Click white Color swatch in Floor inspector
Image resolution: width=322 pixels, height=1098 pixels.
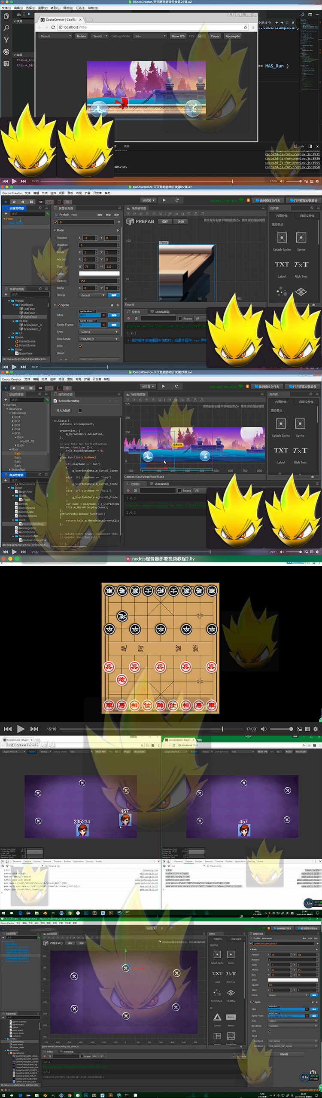[99, 273]
